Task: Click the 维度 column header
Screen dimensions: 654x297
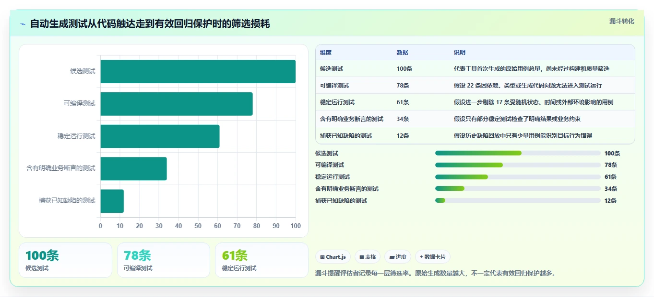Action: pyautogui.click(x=326, y=53)
